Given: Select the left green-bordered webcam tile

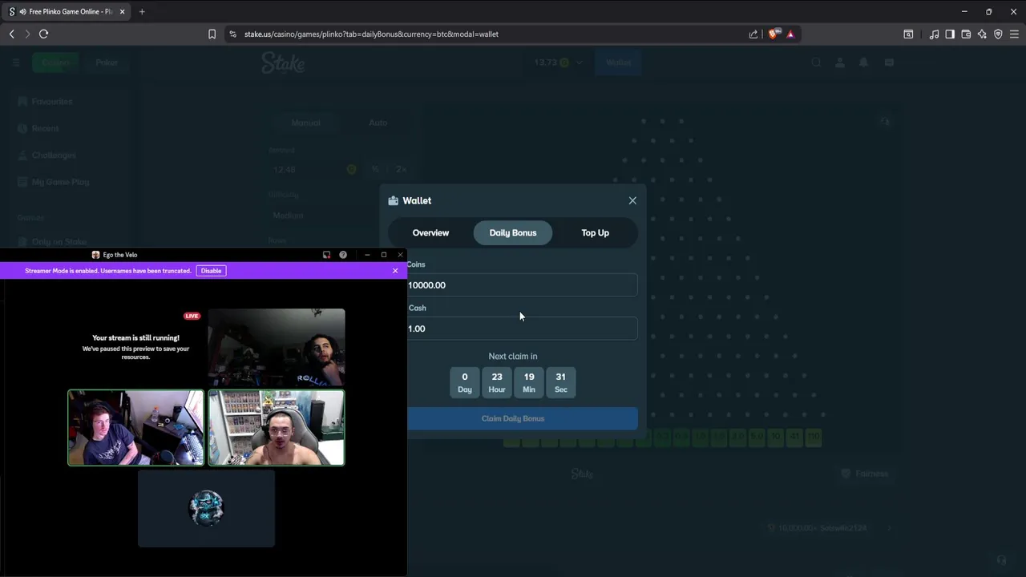Looking at the screenshot, I should tap(135, 427).
